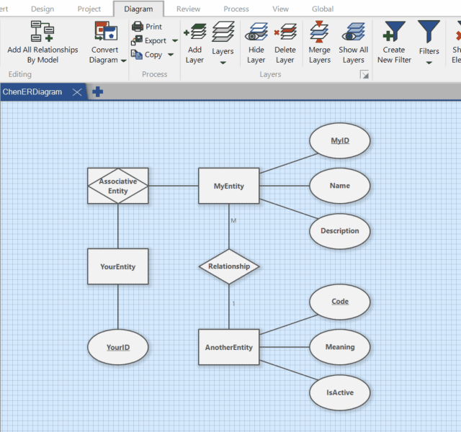Screen dimensions: 461x432
Task: Select the MyEntity rectangle in diagram
Action: [x=228, y=186]
